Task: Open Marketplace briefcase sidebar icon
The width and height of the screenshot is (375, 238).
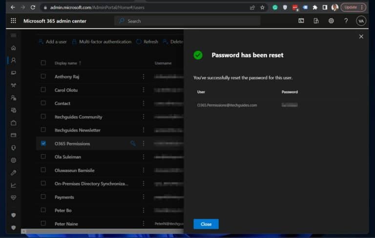Action: click(x=13, y=123)
